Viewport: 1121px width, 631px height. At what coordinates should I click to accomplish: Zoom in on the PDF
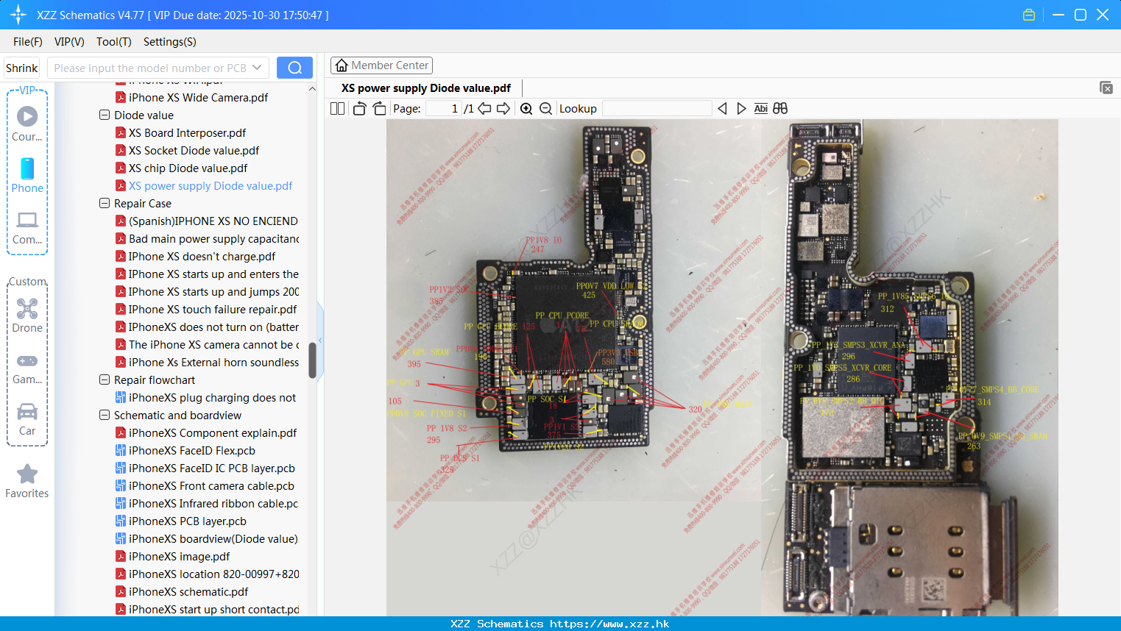pos(526,108)
